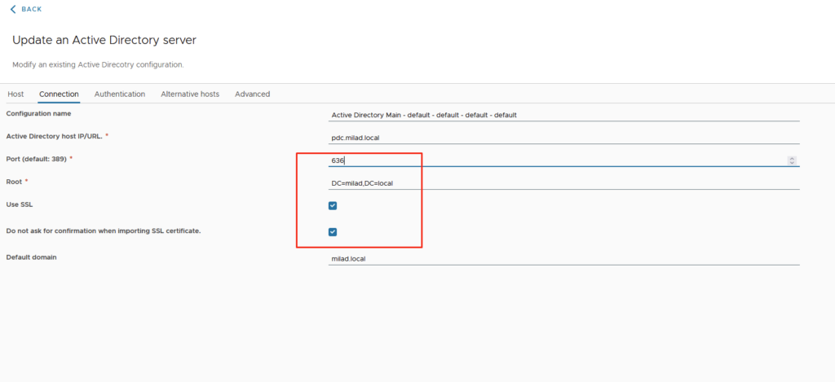The image size is (835, 382).
Task: Toggle the SSL certificate confirmation checkbox
Action: click(x=333, y=232)
